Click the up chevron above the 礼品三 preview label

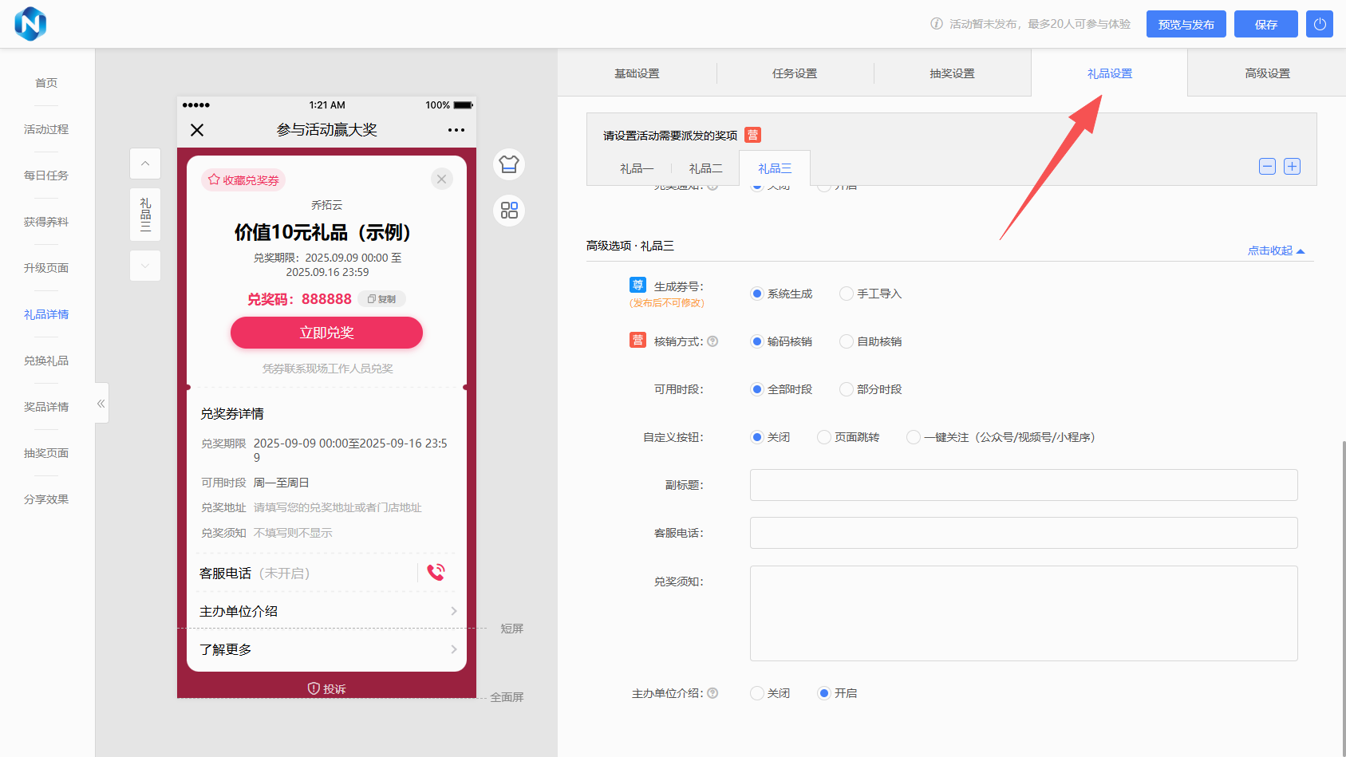click(144, 164)
